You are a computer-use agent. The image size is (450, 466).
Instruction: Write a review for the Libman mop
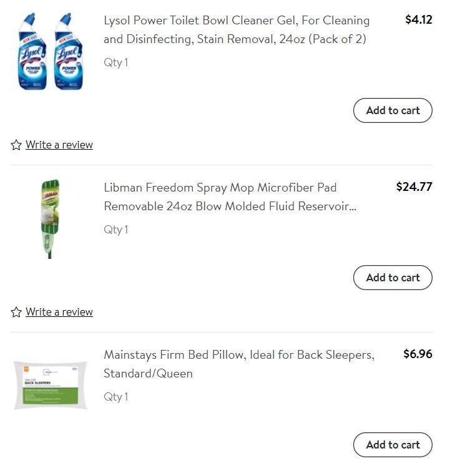[x=59, y=312]
